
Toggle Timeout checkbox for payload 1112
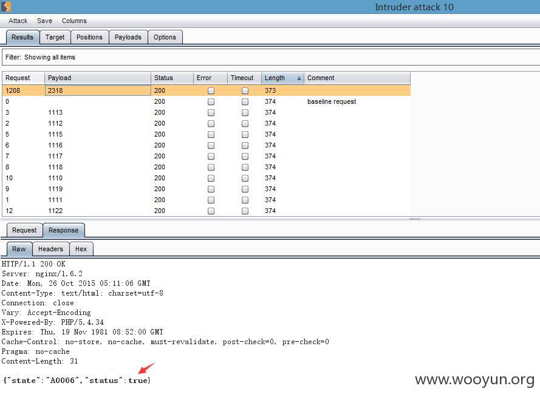coord(245,123)
